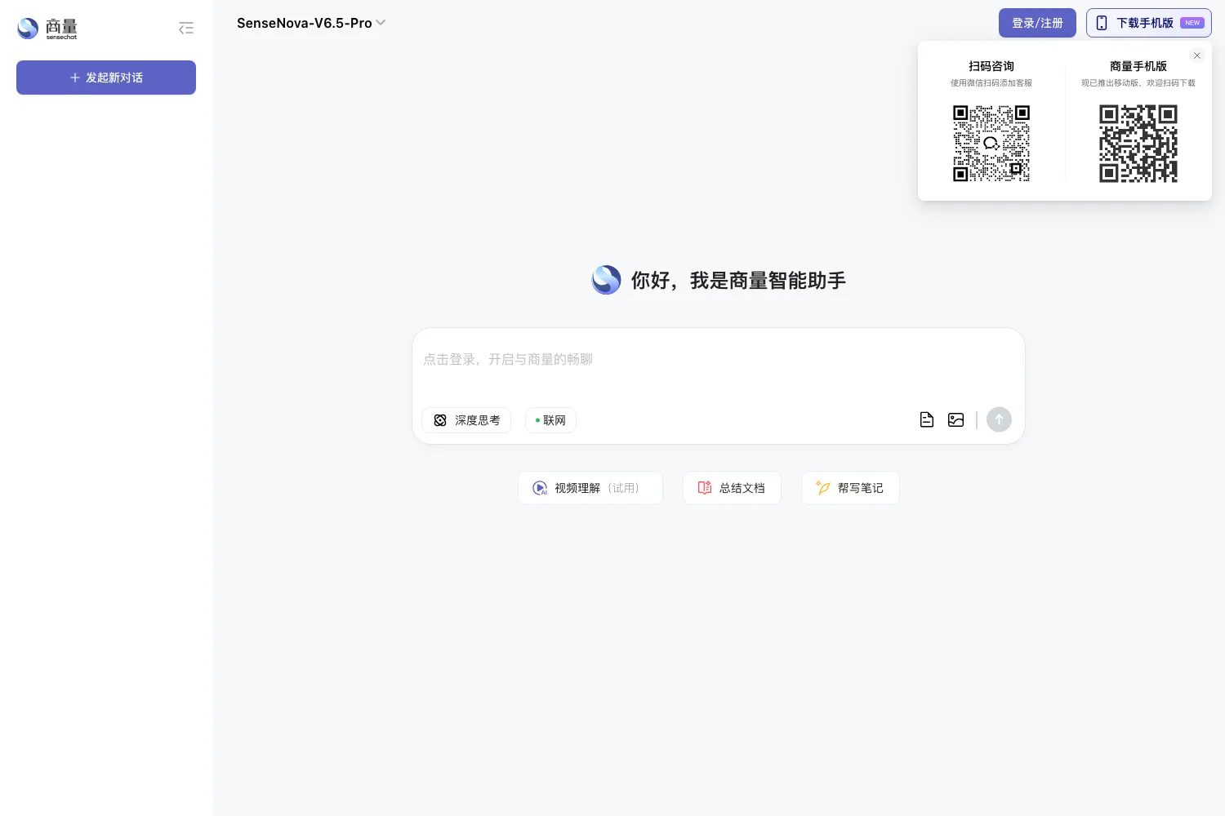Click the 商量手机版 heading in popup

click(x=1138, y=66)
